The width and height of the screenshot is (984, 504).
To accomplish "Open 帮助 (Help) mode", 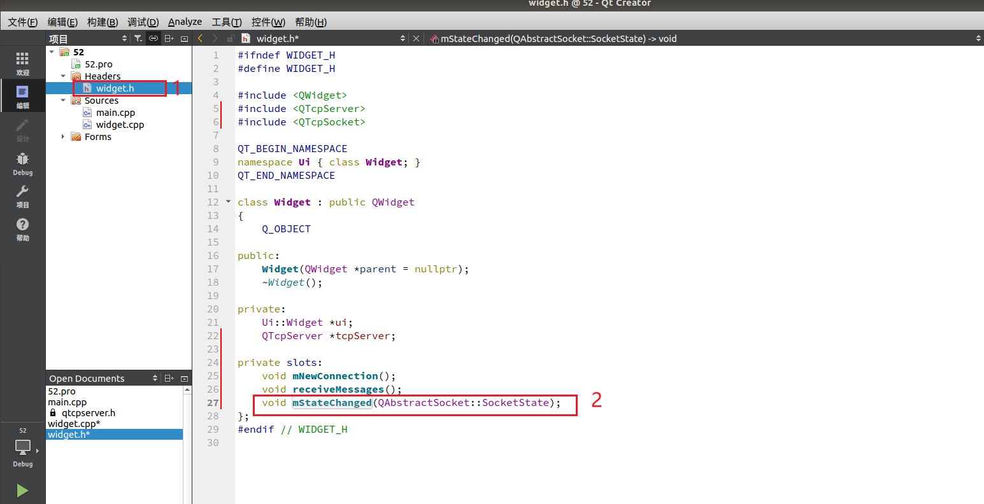I will [22, 229].
